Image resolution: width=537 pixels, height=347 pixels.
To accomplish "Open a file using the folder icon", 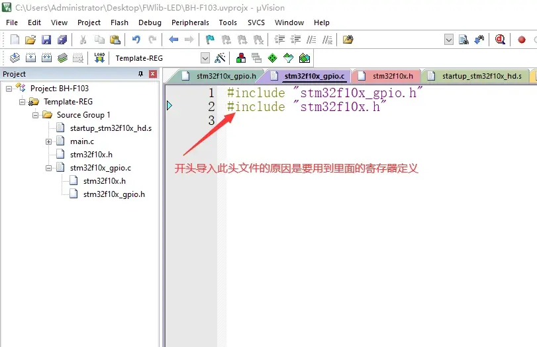I will [x=30, y=40].
